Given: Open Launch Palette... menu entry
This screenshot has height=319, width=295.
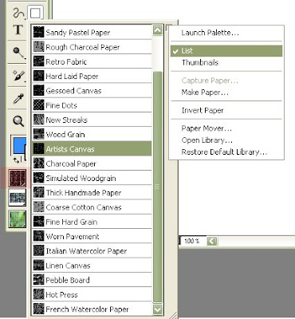Looking at the screenshot, I should coord(226,33).
